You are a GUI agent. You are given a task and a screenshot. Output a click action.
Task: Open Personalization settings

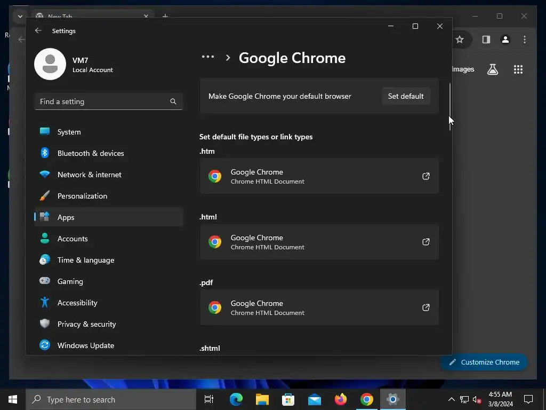tap(109, 196)
